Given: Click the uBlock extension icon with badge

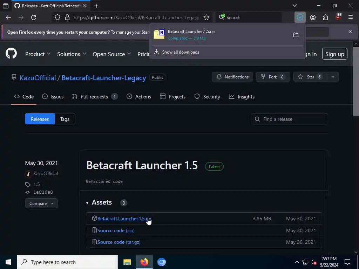Looking at the screenshot, I should tap(338, 17).
